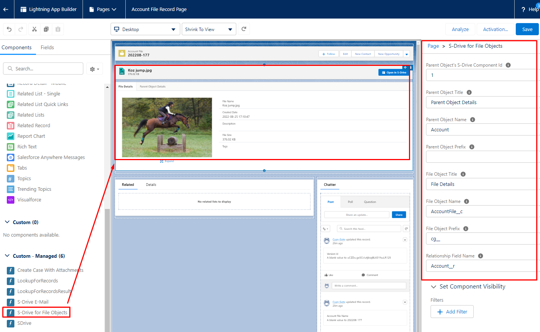Collapse Set Component Visibility section
The height and width of the screenshot is (332, 540).
point(434,287)
